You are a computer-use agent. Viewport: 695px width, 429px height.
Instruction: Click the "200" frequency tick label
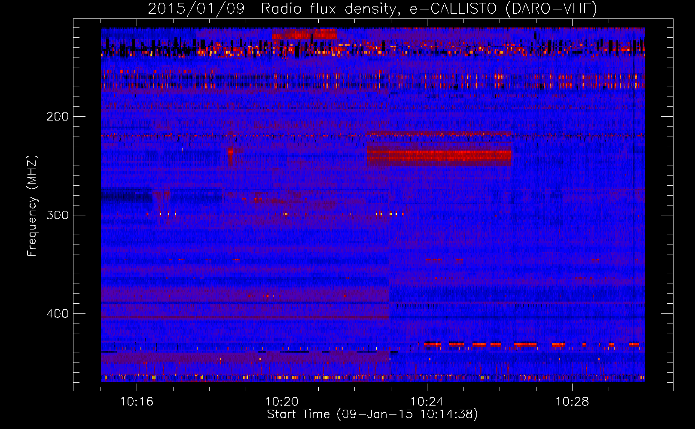pyautogui.click(x=58, y=117)
